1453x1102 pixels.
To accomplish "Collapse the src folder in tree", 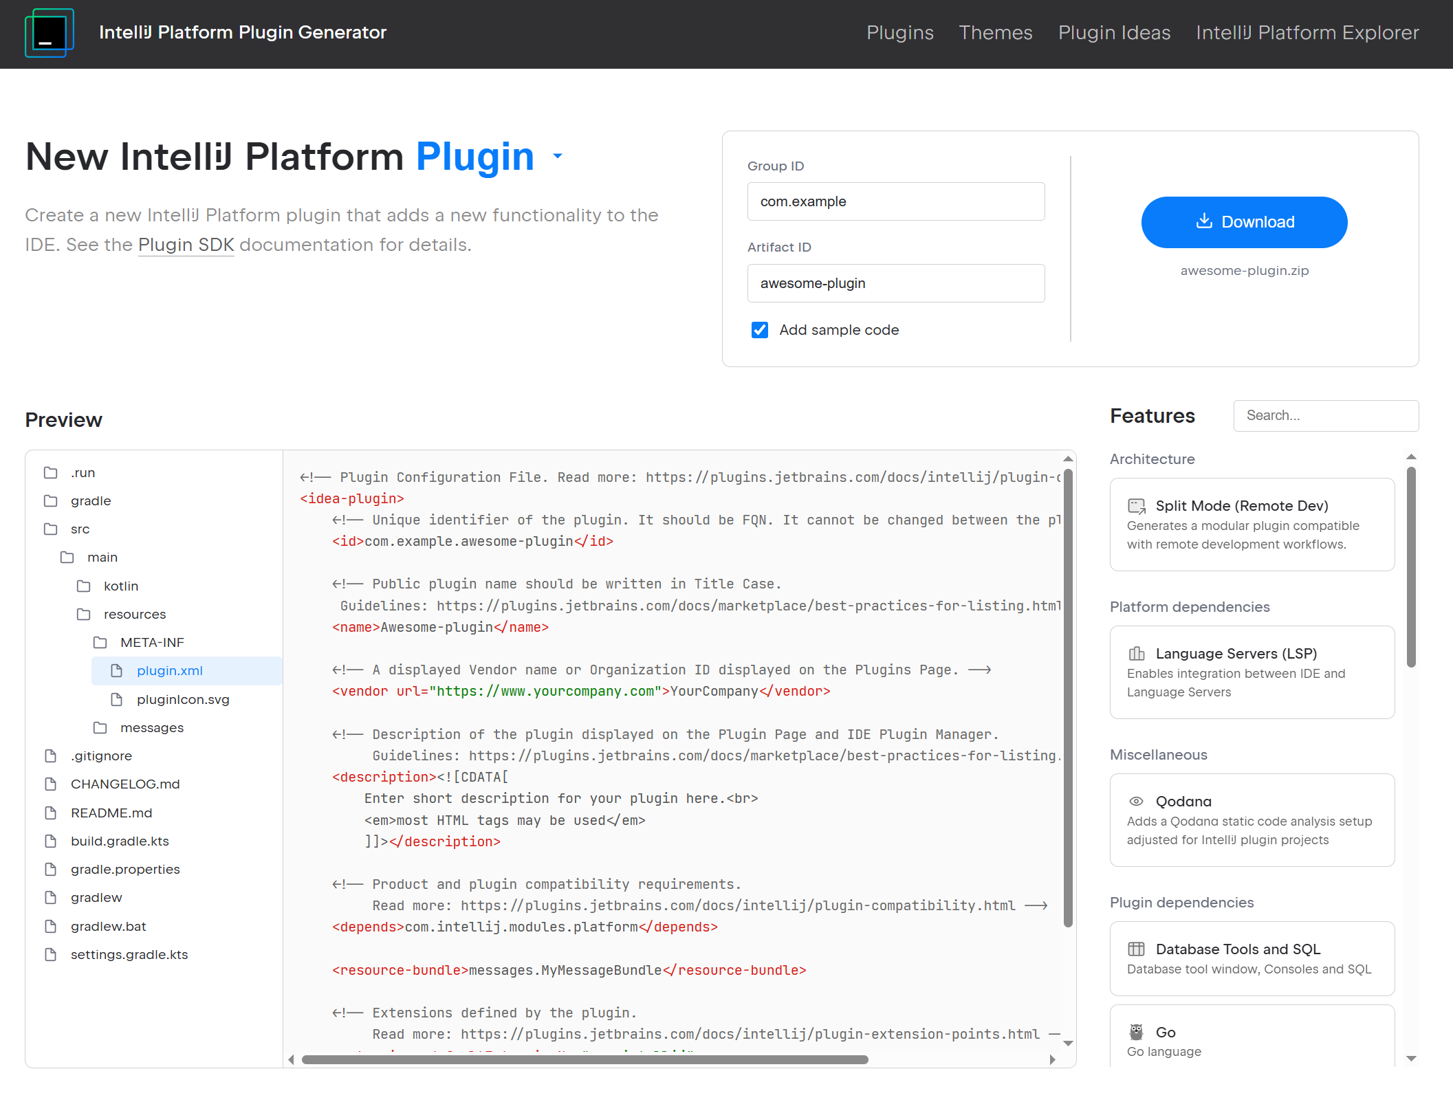I will click(x=80, y=529).
